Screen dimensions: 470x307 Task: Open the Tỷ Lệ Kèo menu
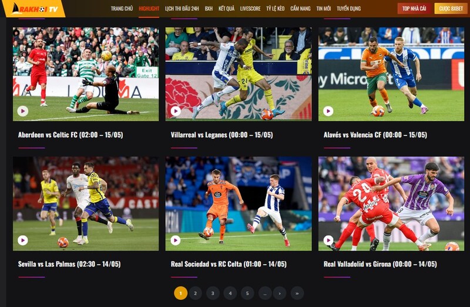coord(275,8)
